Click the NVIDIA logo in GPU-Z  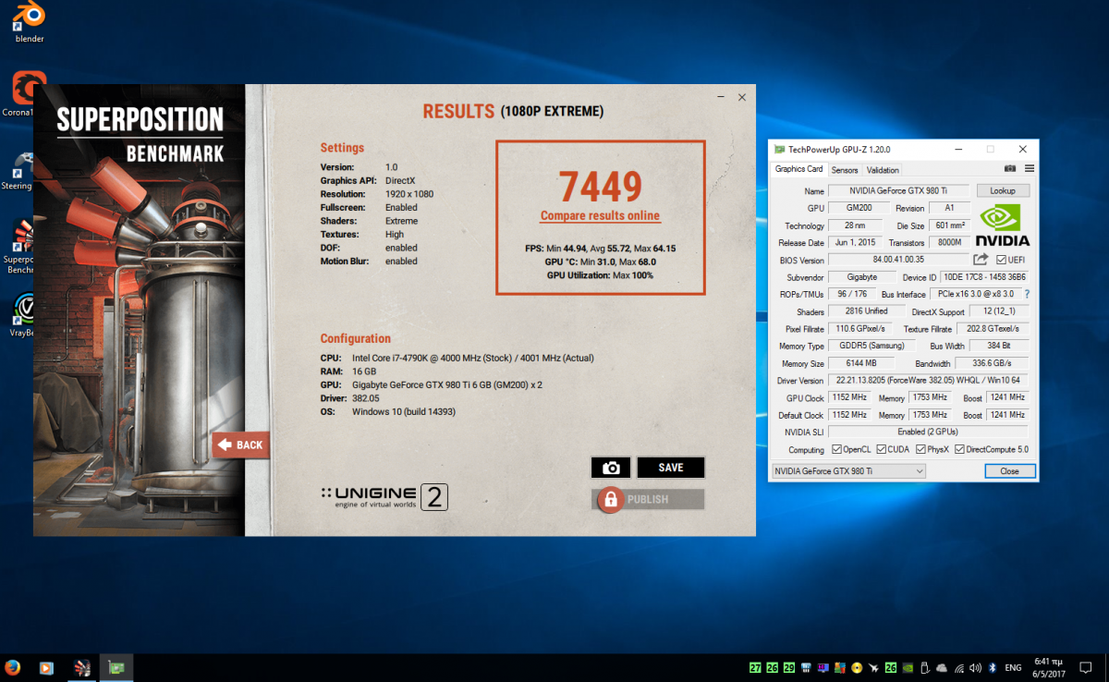pos(1004,225)
